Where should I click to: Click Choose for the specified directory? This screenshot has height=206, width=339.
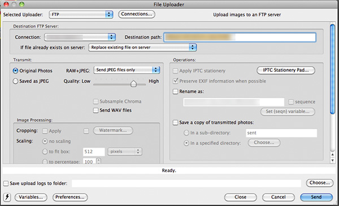coord(264,143)
